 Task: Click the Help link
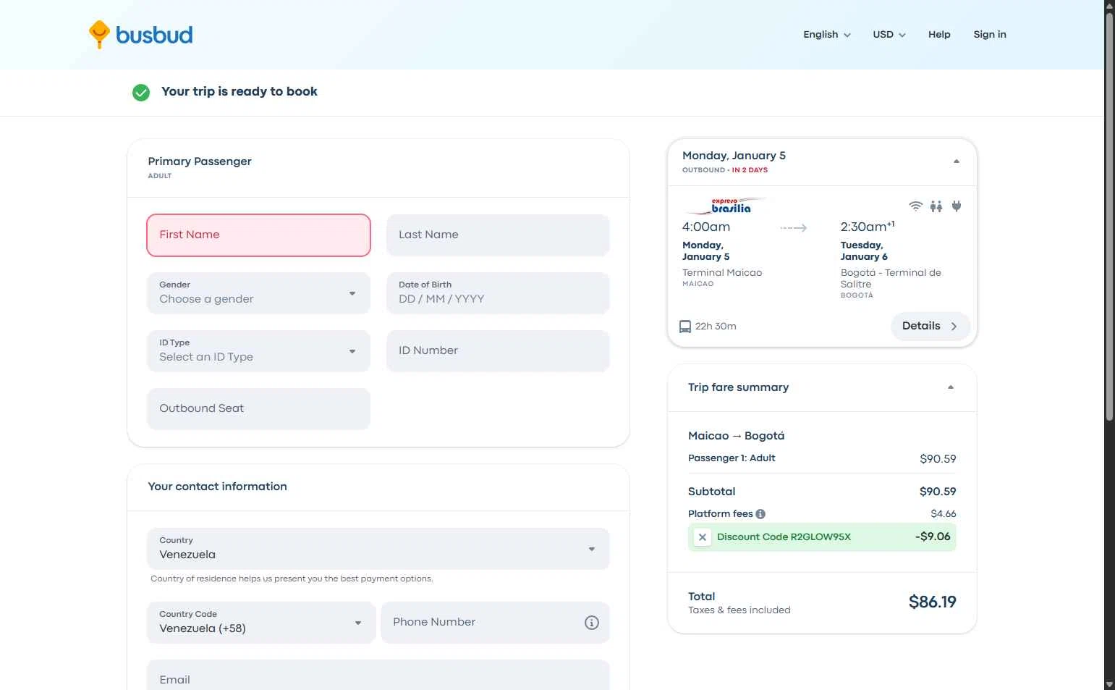tap(939, 35)
